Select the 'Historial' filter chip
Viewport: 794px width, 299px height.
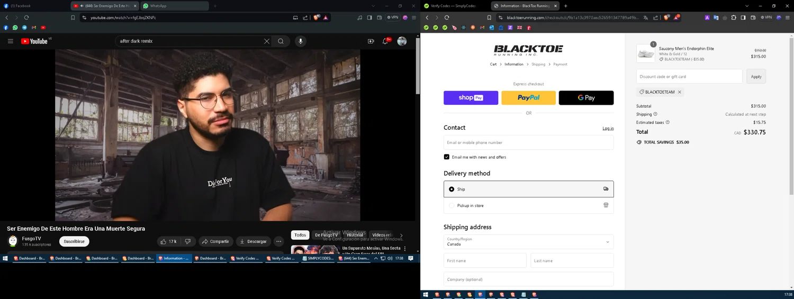click(x=355, y=235)
